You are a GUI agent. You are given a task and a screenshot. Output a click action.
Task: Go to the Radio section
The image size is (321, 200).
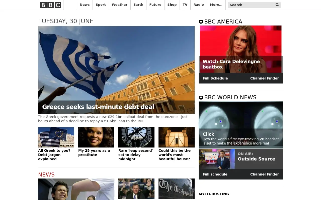click(x=199, y=5)
